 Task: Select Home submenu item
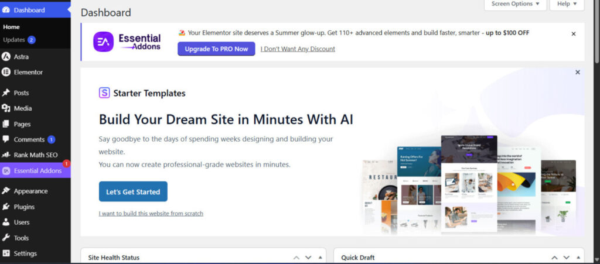point(11,27)
